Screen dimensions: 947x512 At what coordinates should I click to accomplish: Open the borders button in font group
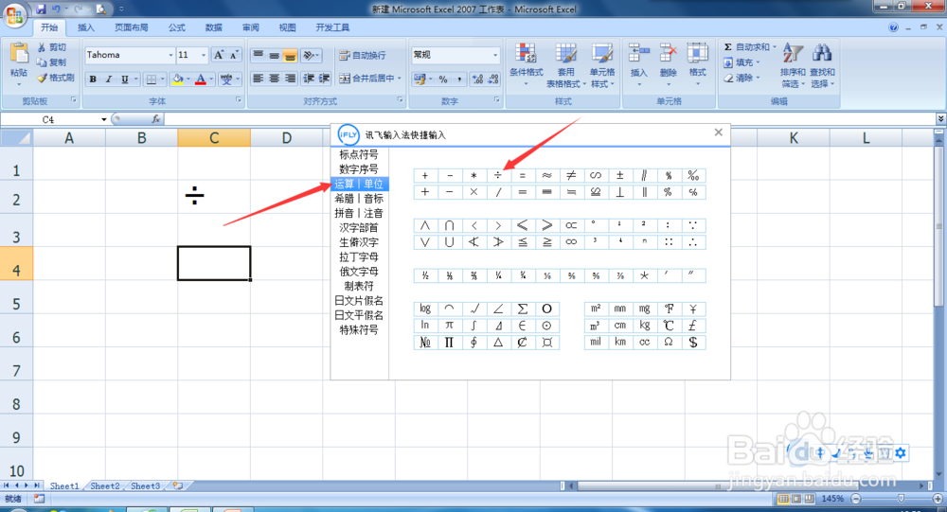[152, 79]
